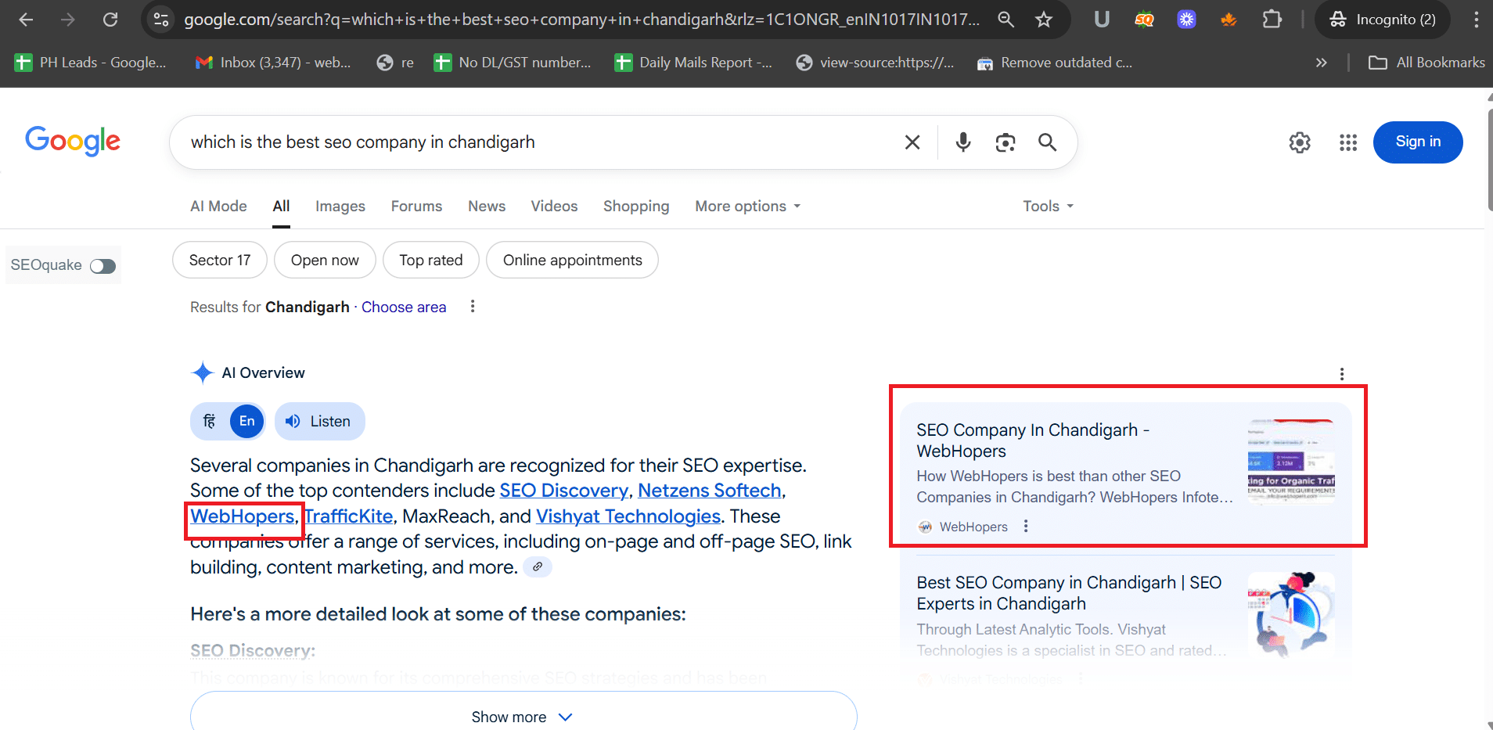Viewport: 1493px width, 730px height.
Task: Open Vishyat Technologies link
Action: 628,516
